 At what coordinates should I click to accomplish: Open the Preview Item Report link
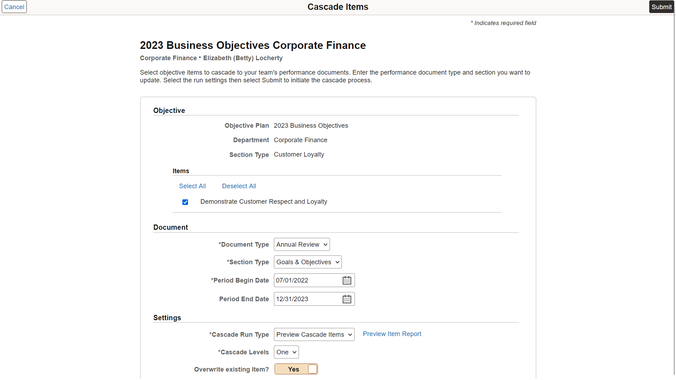[392, 334]
